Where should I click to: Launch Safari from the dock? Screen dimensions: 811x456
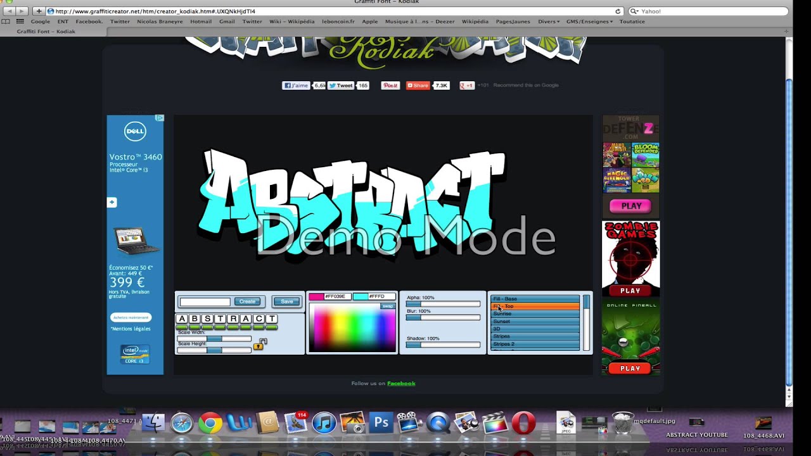pyautogui.click(x=182, y=422)
